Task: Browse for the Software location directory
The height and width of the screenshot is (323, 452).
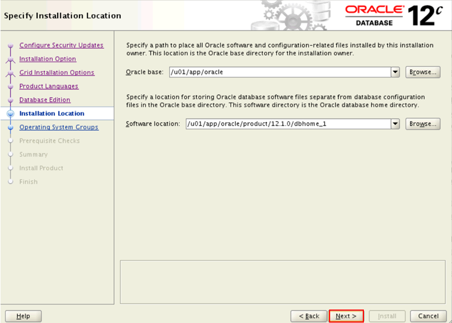Action: (423, 124)
